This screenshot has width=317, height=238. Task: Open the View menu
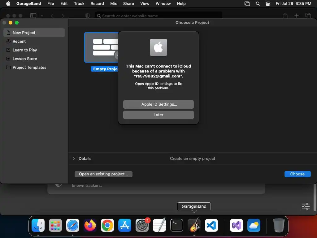(145, 4)
